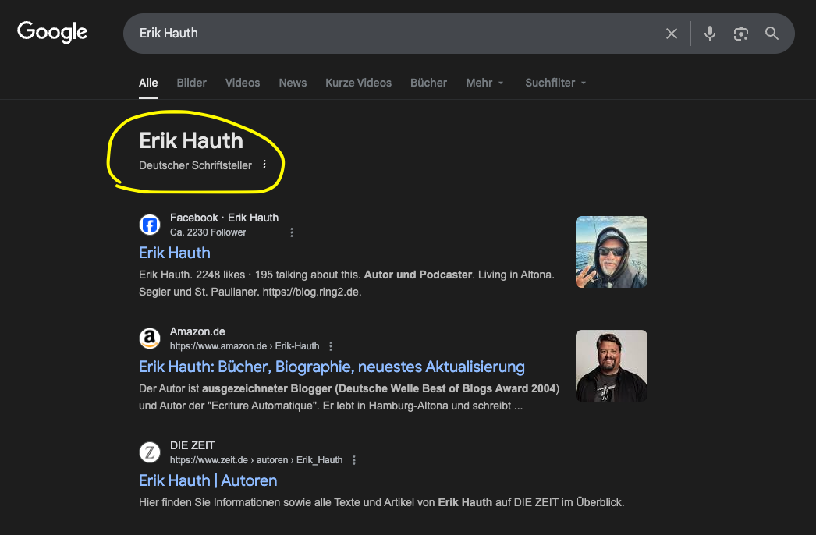
Task: Open the Facebook result's three-dot options
Action: tap(292, 232)
